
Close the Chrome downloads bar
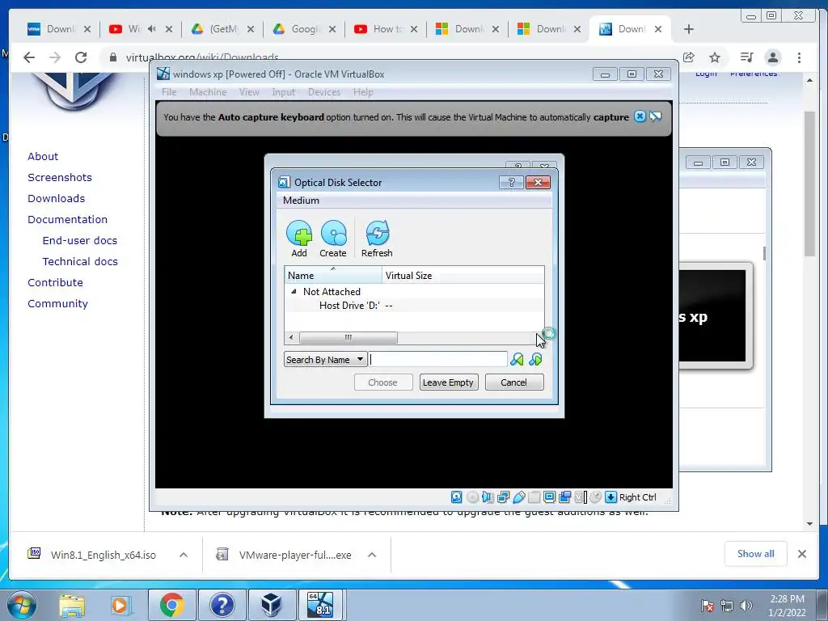pyautogui.click(x=801, y=553)
